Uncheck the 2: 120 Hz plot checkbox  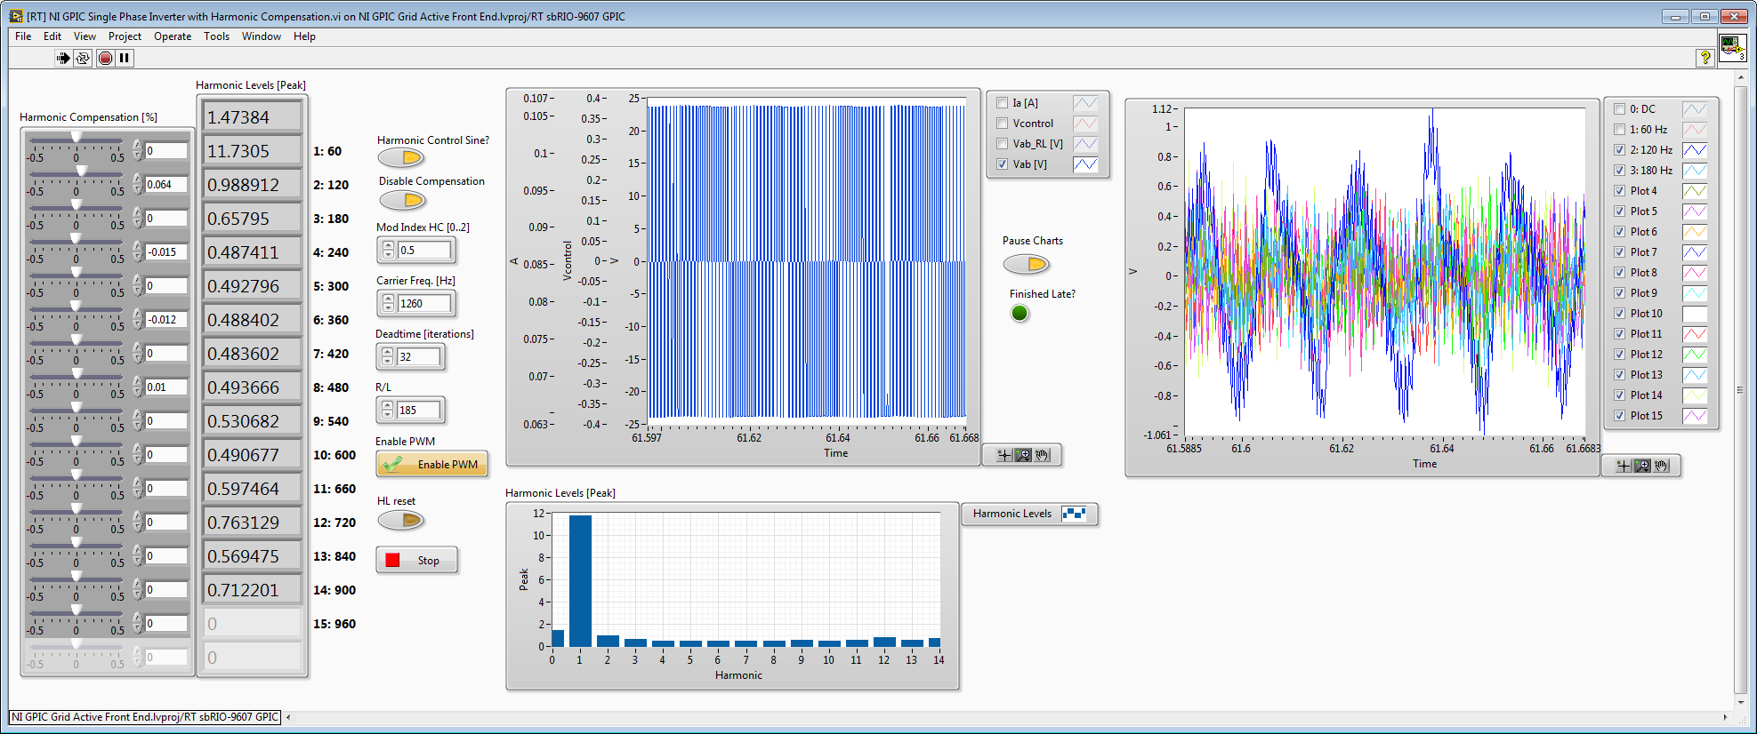[x=1620, y=150]
